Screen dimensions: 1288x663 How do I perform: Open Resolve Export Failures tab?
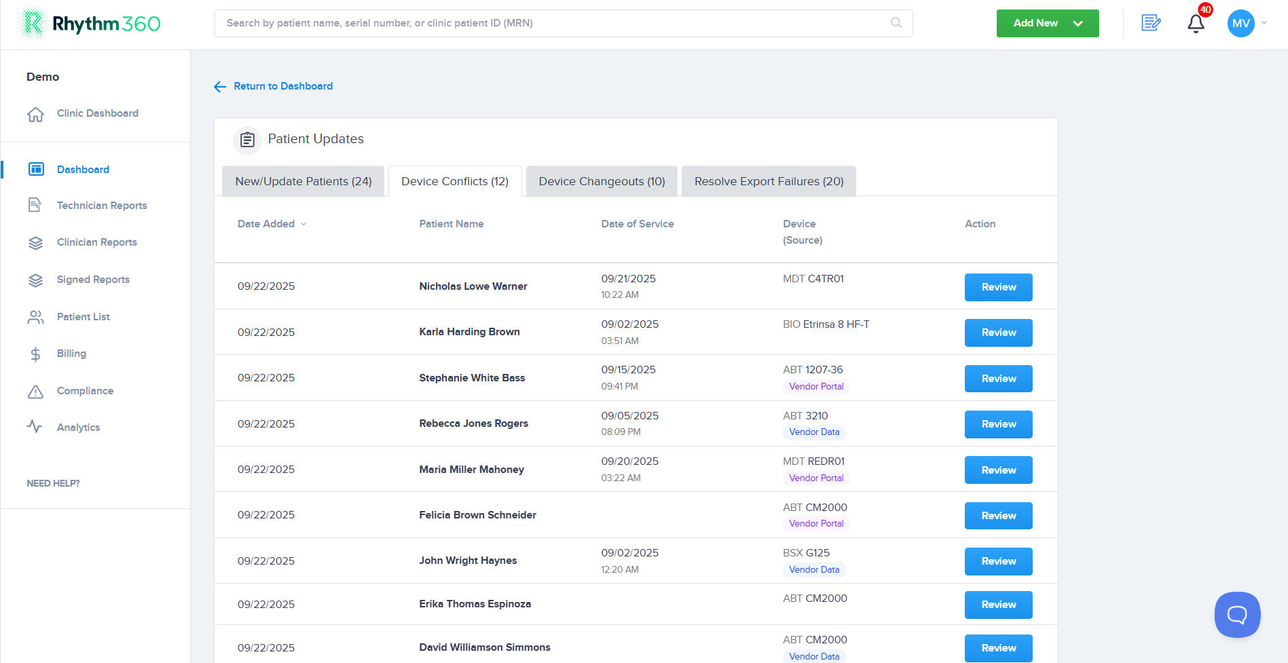(769, 181)
